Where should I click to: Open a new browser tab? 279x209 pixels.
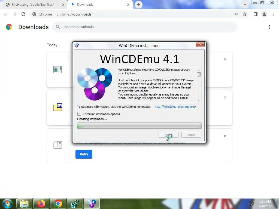coord(139,5)
